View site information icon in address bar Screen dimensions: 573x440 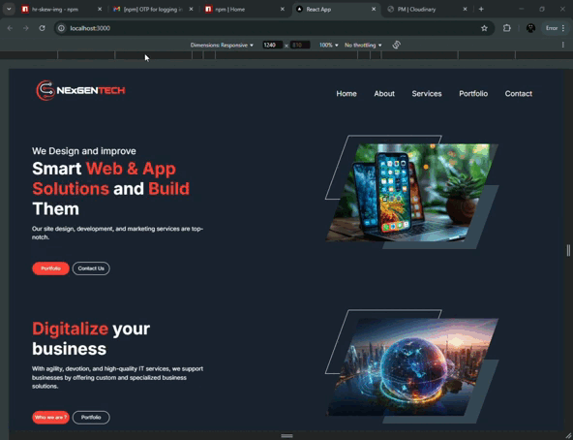(61, 28)
